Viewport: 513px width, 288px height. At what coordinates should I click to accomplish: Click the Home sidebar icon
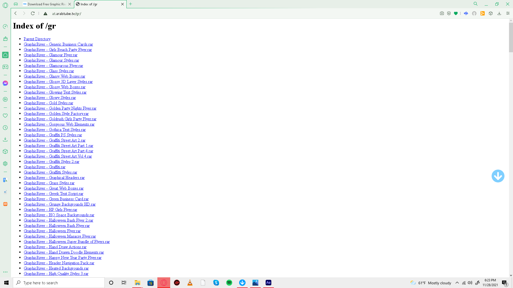5,55
